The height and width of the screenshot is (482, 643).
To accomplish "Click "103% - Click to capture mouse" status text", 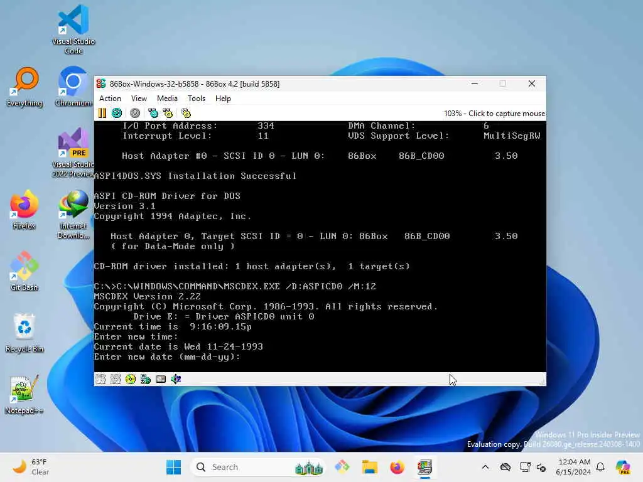I will [x=495, y=114].
